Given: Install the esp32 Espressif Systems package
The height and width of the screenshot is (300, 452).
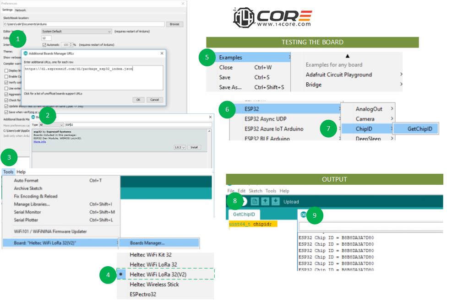Looking at the screenshot, I should tap(194, 147).
